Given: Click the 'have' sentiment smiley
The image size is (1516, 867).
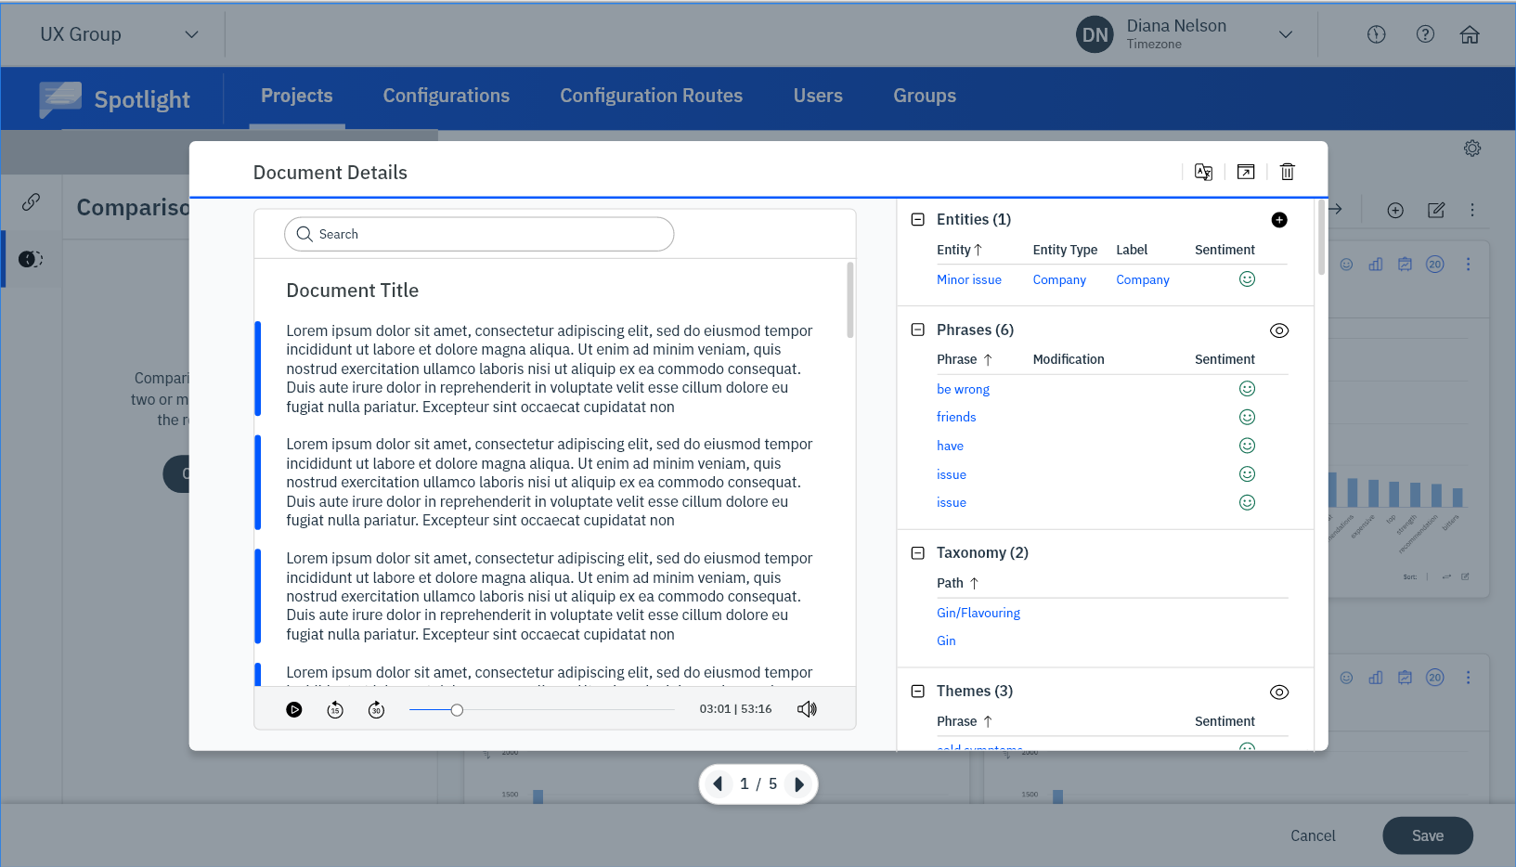Looking at the screenshot, I should click(x=1248, y=446).
